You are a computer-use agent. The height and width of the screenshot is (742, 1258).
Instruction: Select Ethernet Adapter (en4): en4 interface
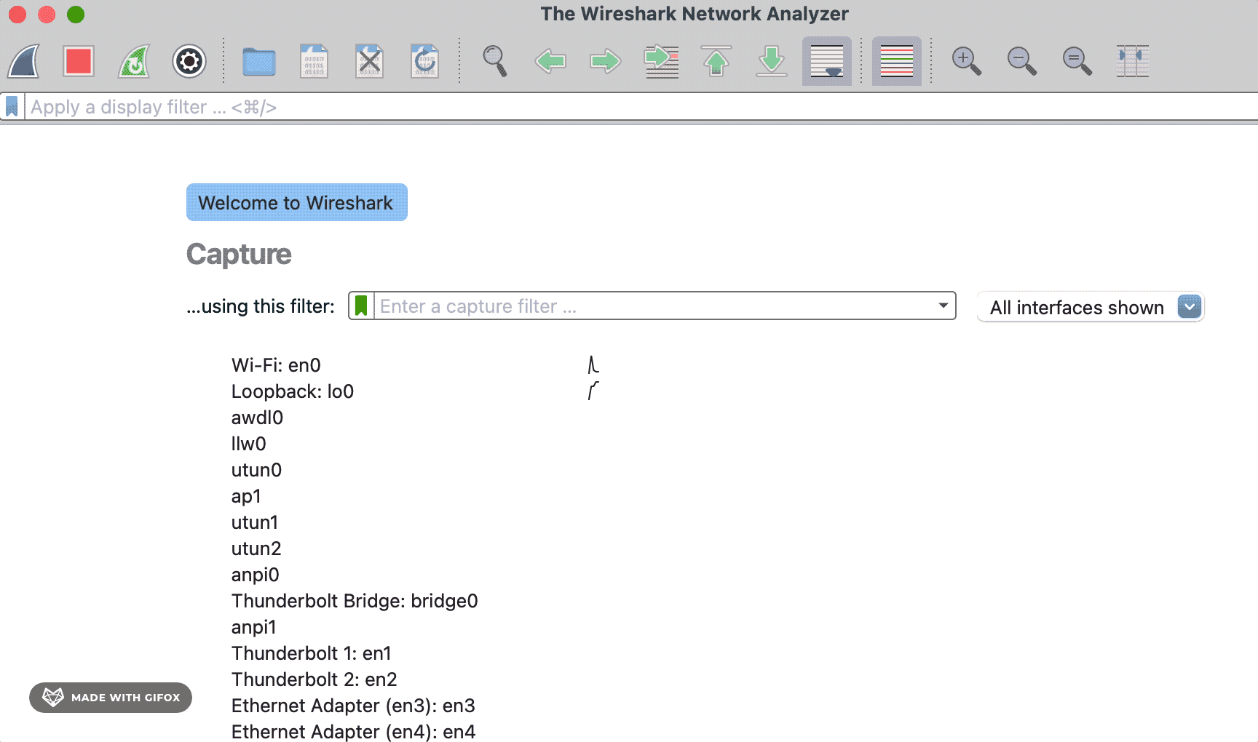tap(353, 732)
